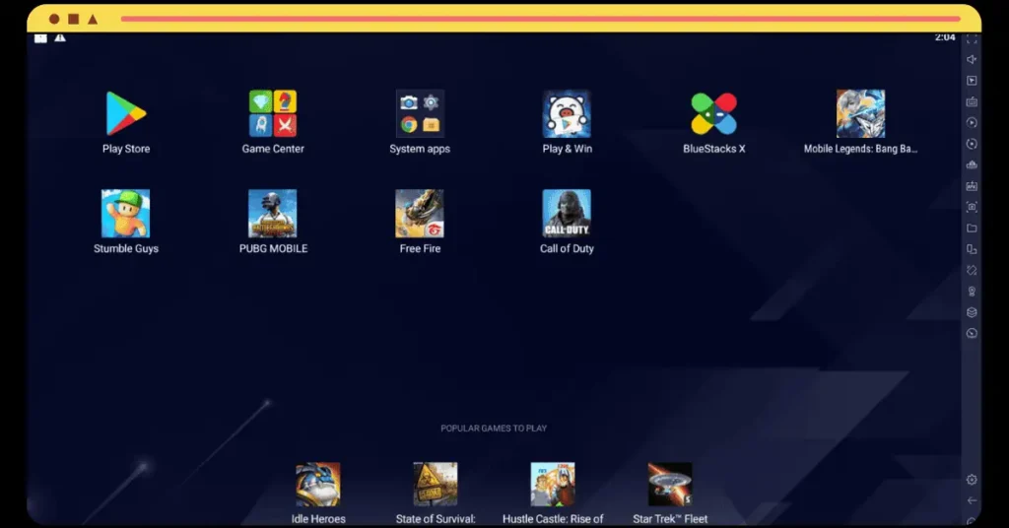Click the rotate screen sidebar icon

972,270
